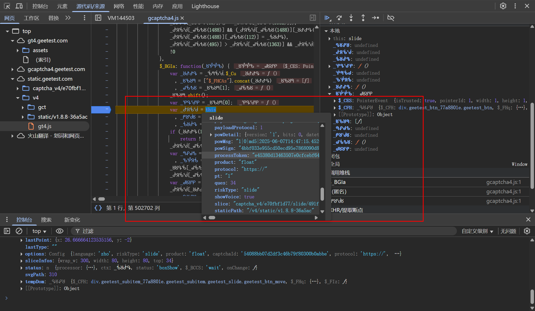Expand the captcha_v4/e70fbf1 folder
535x311 pixels.
pyautogui.click(x=18, y=88)
